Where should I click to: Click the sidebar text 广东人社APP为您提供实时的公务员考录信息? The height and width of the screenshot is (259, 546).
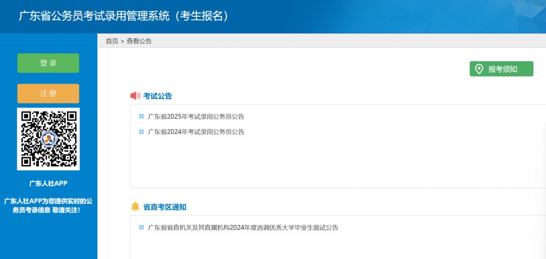[48, 206]
